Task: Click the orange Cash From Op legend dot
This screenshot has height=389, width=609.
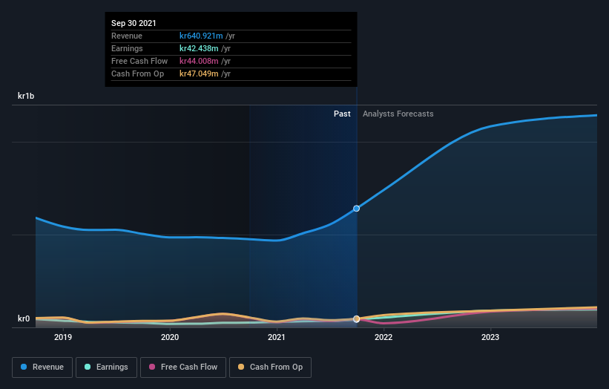Action: 241,367
